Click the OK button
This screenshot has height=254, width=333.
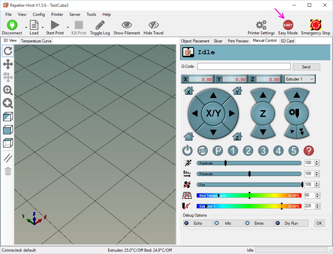320,223
